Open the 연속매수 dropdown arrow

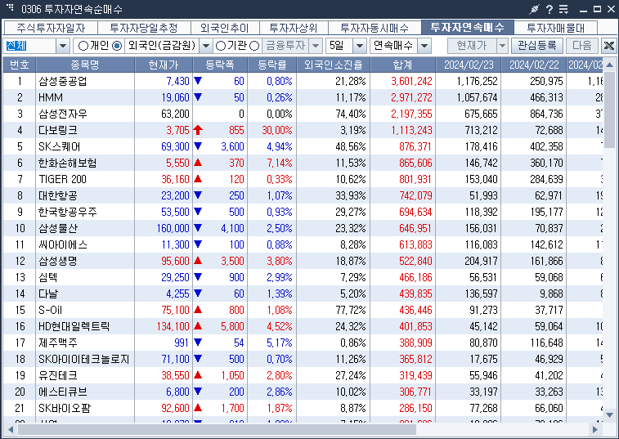pos(424,46)
